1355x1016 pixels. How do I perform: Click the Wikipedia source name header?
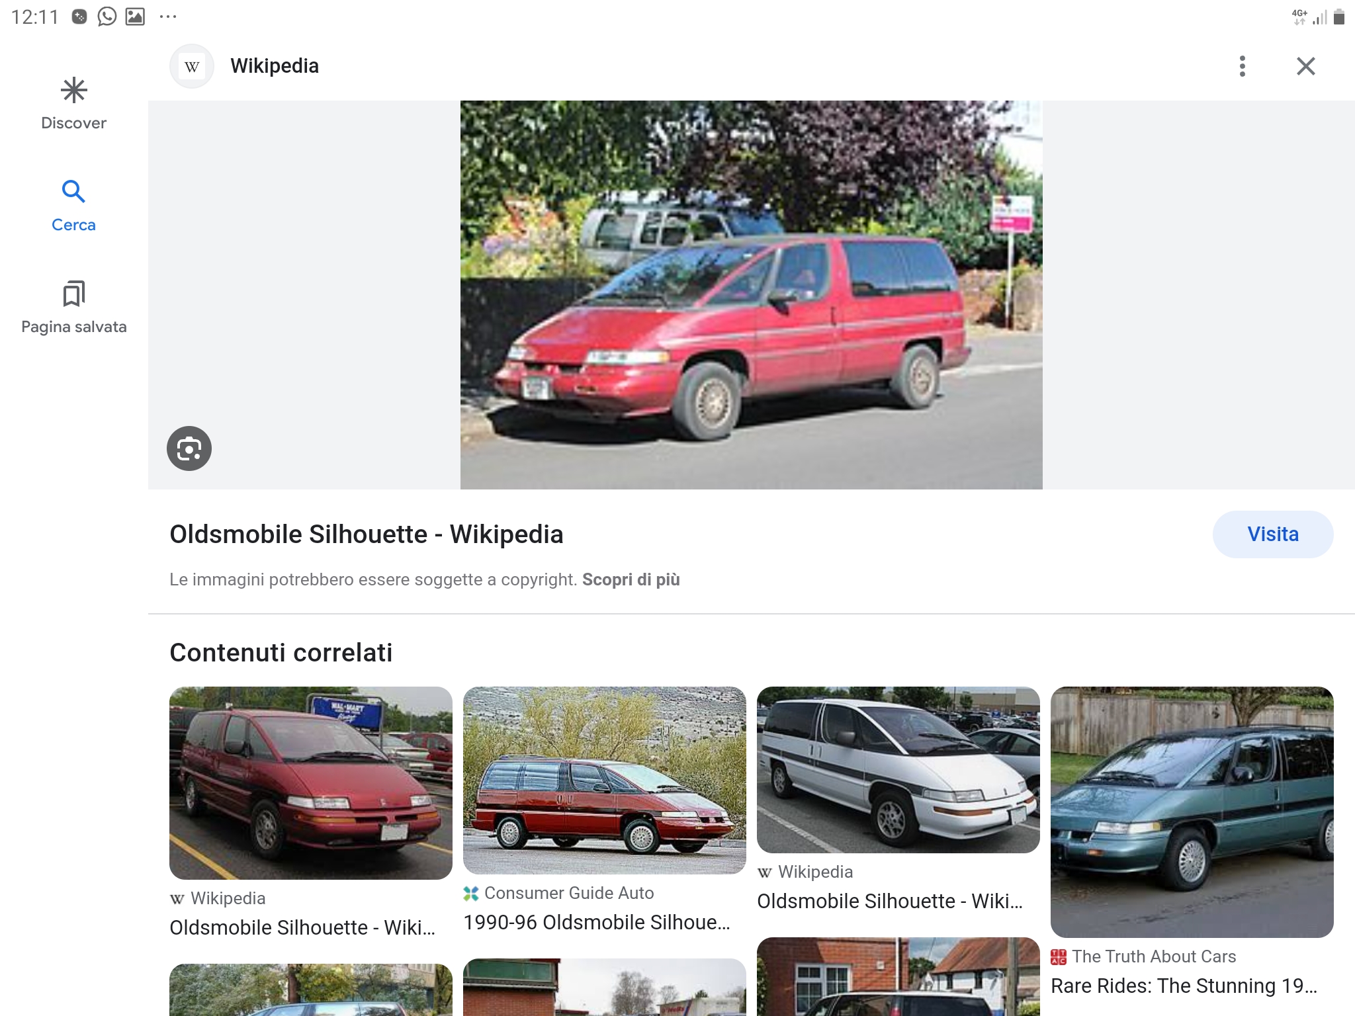point(275,66)
